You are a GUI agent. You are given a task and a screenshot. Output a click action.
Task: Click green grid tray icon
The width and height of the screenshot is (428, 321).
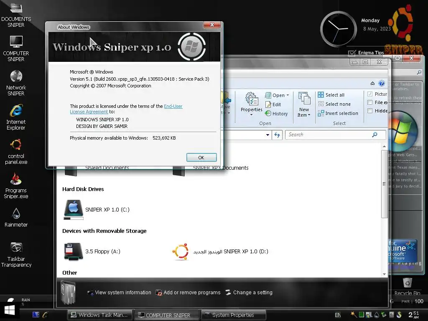point(362,315)
